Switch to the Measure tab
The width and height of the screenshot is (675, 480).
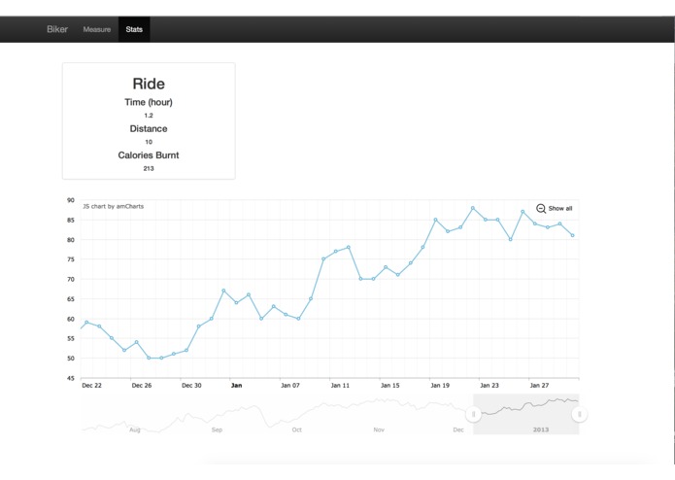(97, 29)
